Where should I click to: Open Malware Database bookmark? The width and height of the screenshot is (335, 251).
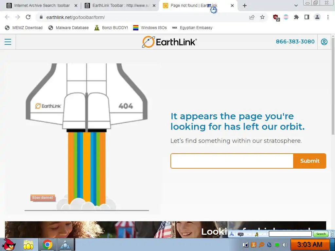69,28
